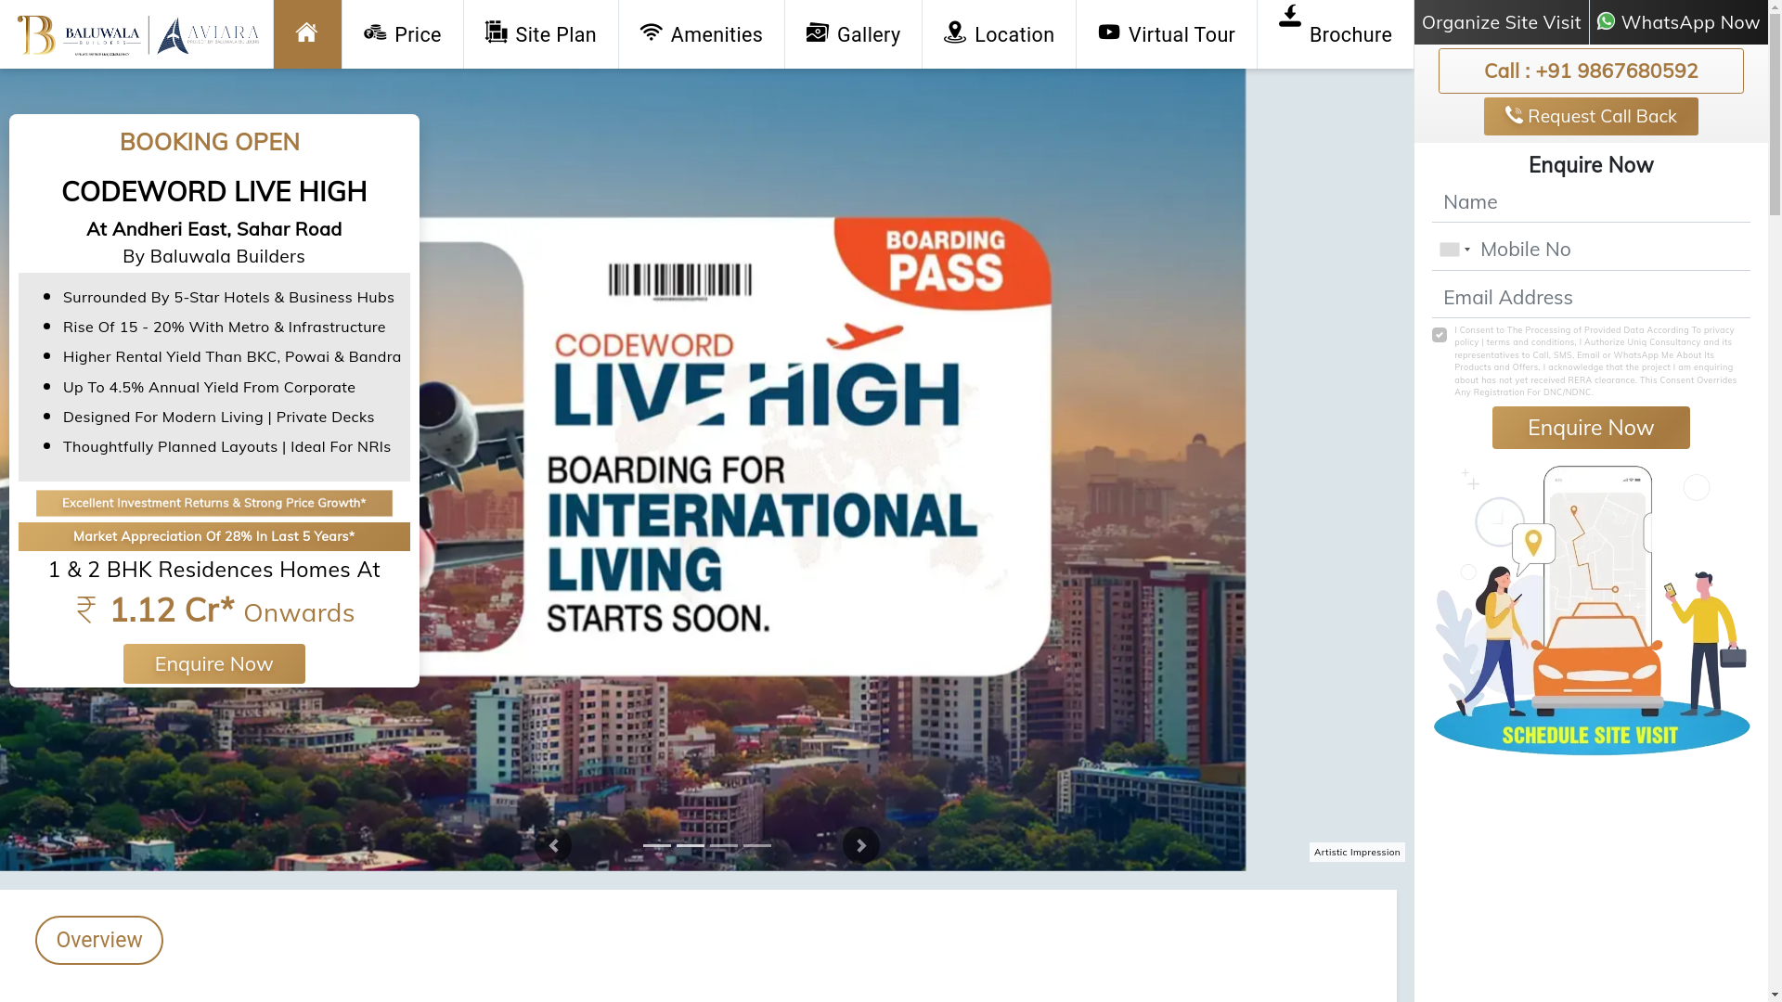Click Request Call Back button
The height and width of the screenshot is (1002, 1782).
[1591, 116]
